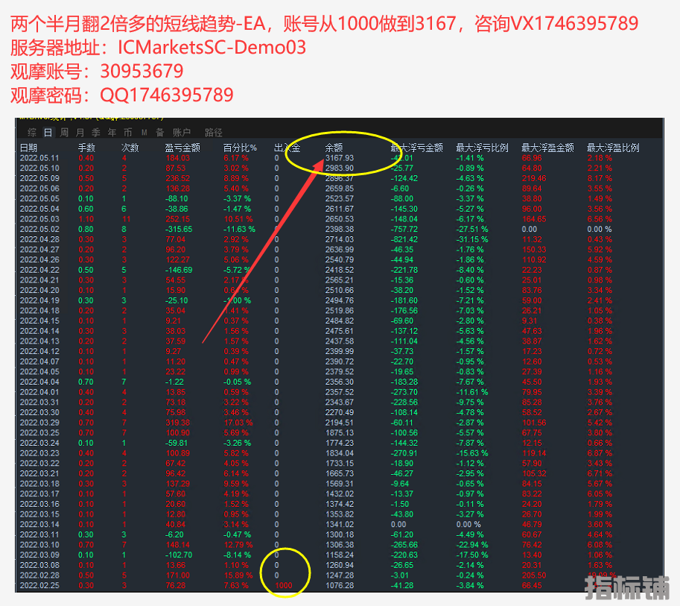Sort by the 最大浮盈比例 column header

(x=612, y=148)
